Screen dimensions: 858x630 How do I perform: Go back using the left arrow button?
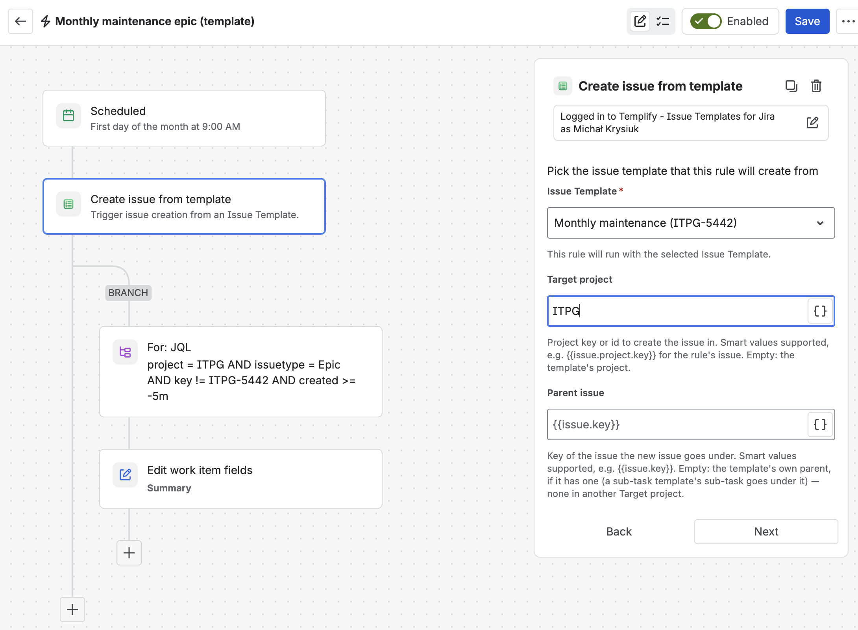pyautogui.click(x=20, y=21)
